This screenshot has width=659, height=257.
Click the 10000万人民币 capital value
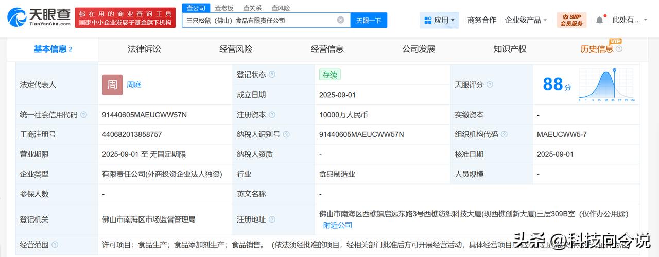[343, 115]
